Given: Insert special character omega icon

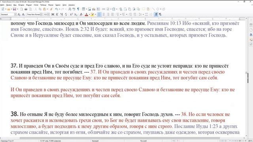Looking at the screenshot, I should click(114, 9).
